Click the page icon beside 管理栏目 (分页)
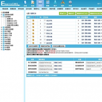102x102 pixels. pos(6,21)
